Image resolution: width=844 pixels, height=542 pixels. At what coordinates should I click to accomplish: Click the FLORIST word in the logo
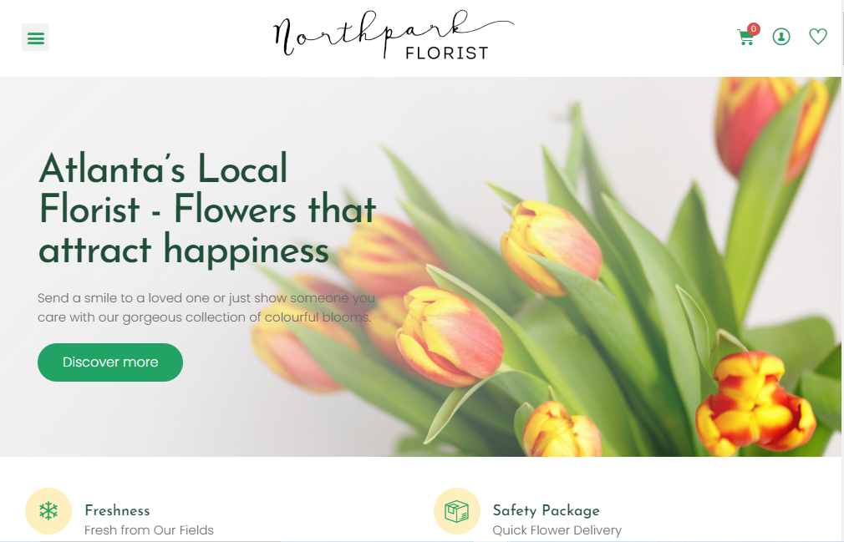(447, 53)
